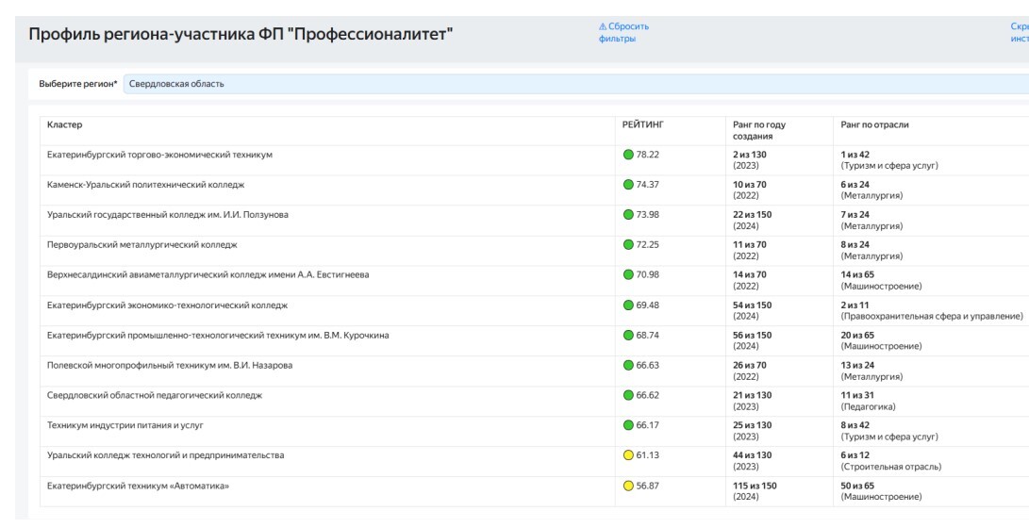Open the region selector showing Свердловская область
The image size is (1029, 528).
(x=576, y=84)
